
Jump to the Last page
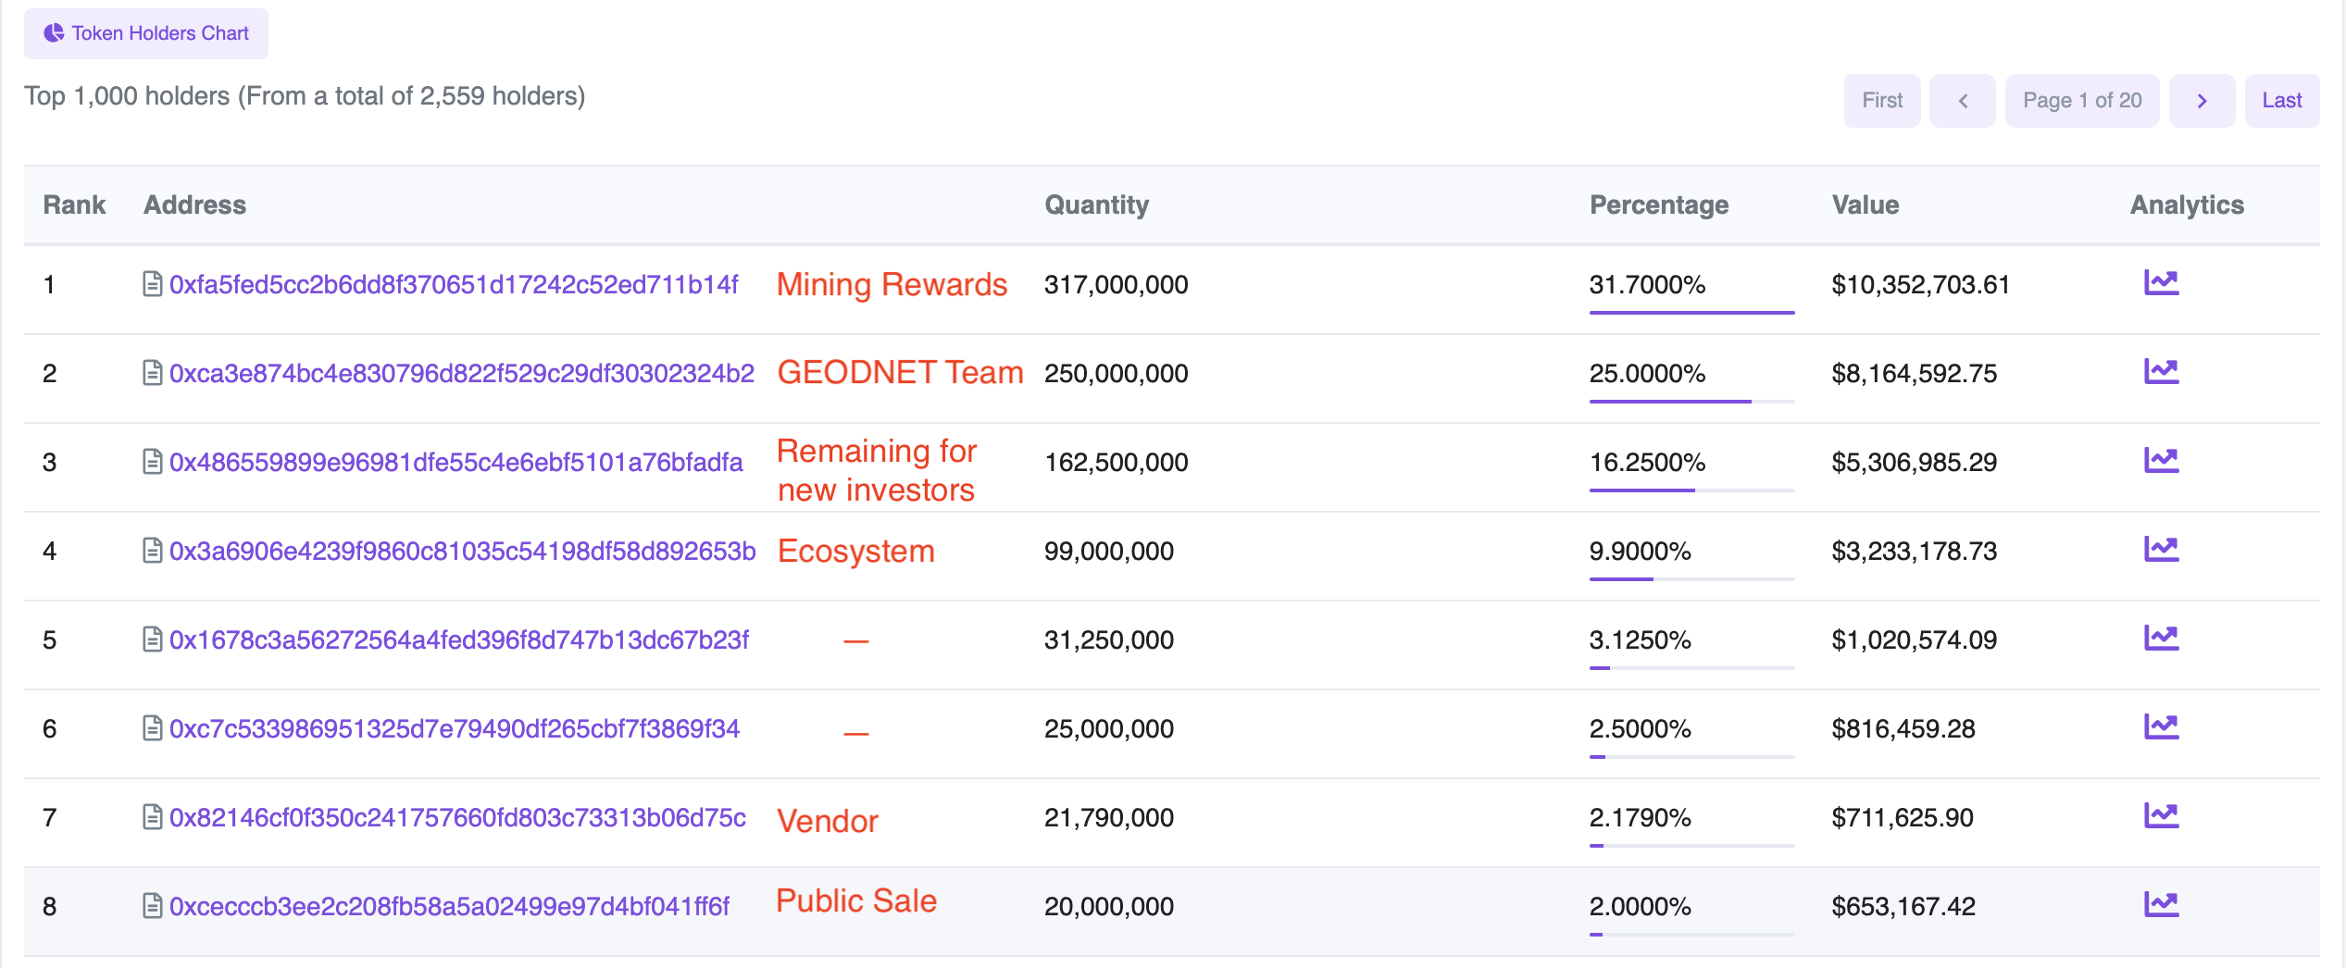point(2281,101)
